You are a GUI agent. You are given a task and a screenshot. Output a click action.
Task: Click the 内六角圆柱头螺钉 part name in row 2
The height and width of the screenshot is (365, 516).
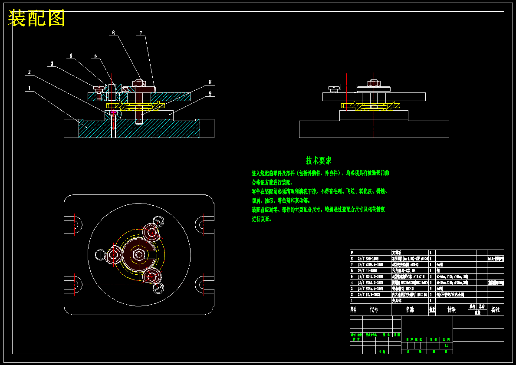tap(410, 295)
